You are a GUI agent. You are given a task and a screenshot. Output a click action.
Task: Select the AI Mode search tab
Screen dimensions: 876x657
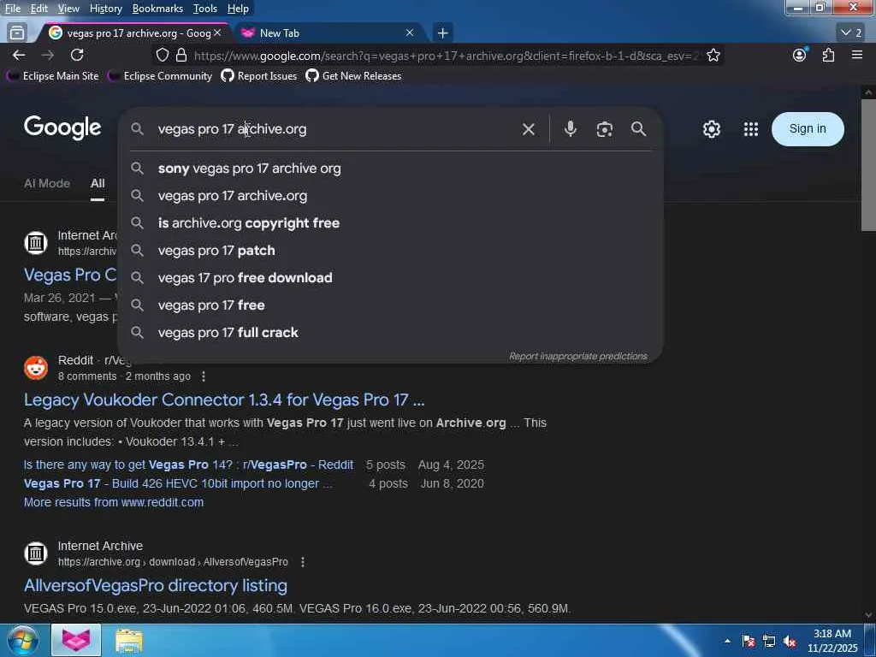(47, 183)
